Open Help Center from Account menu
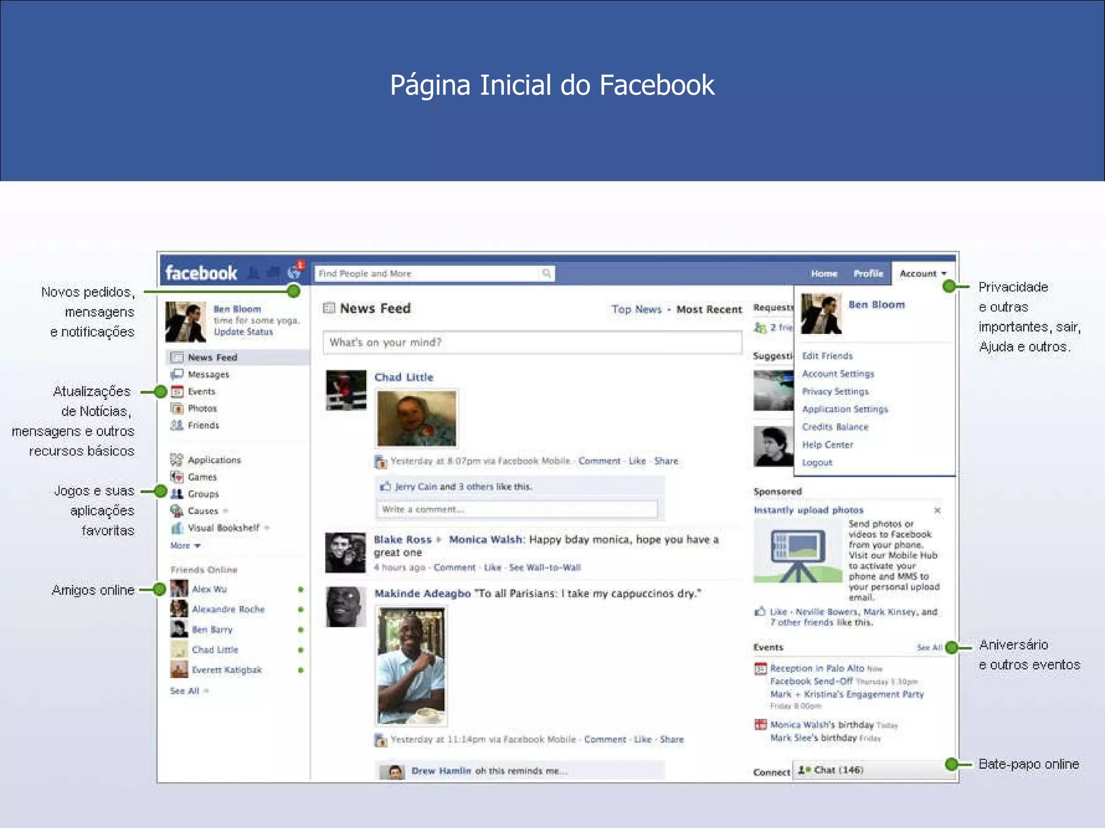1105x828 pixels. coord(827,445)
